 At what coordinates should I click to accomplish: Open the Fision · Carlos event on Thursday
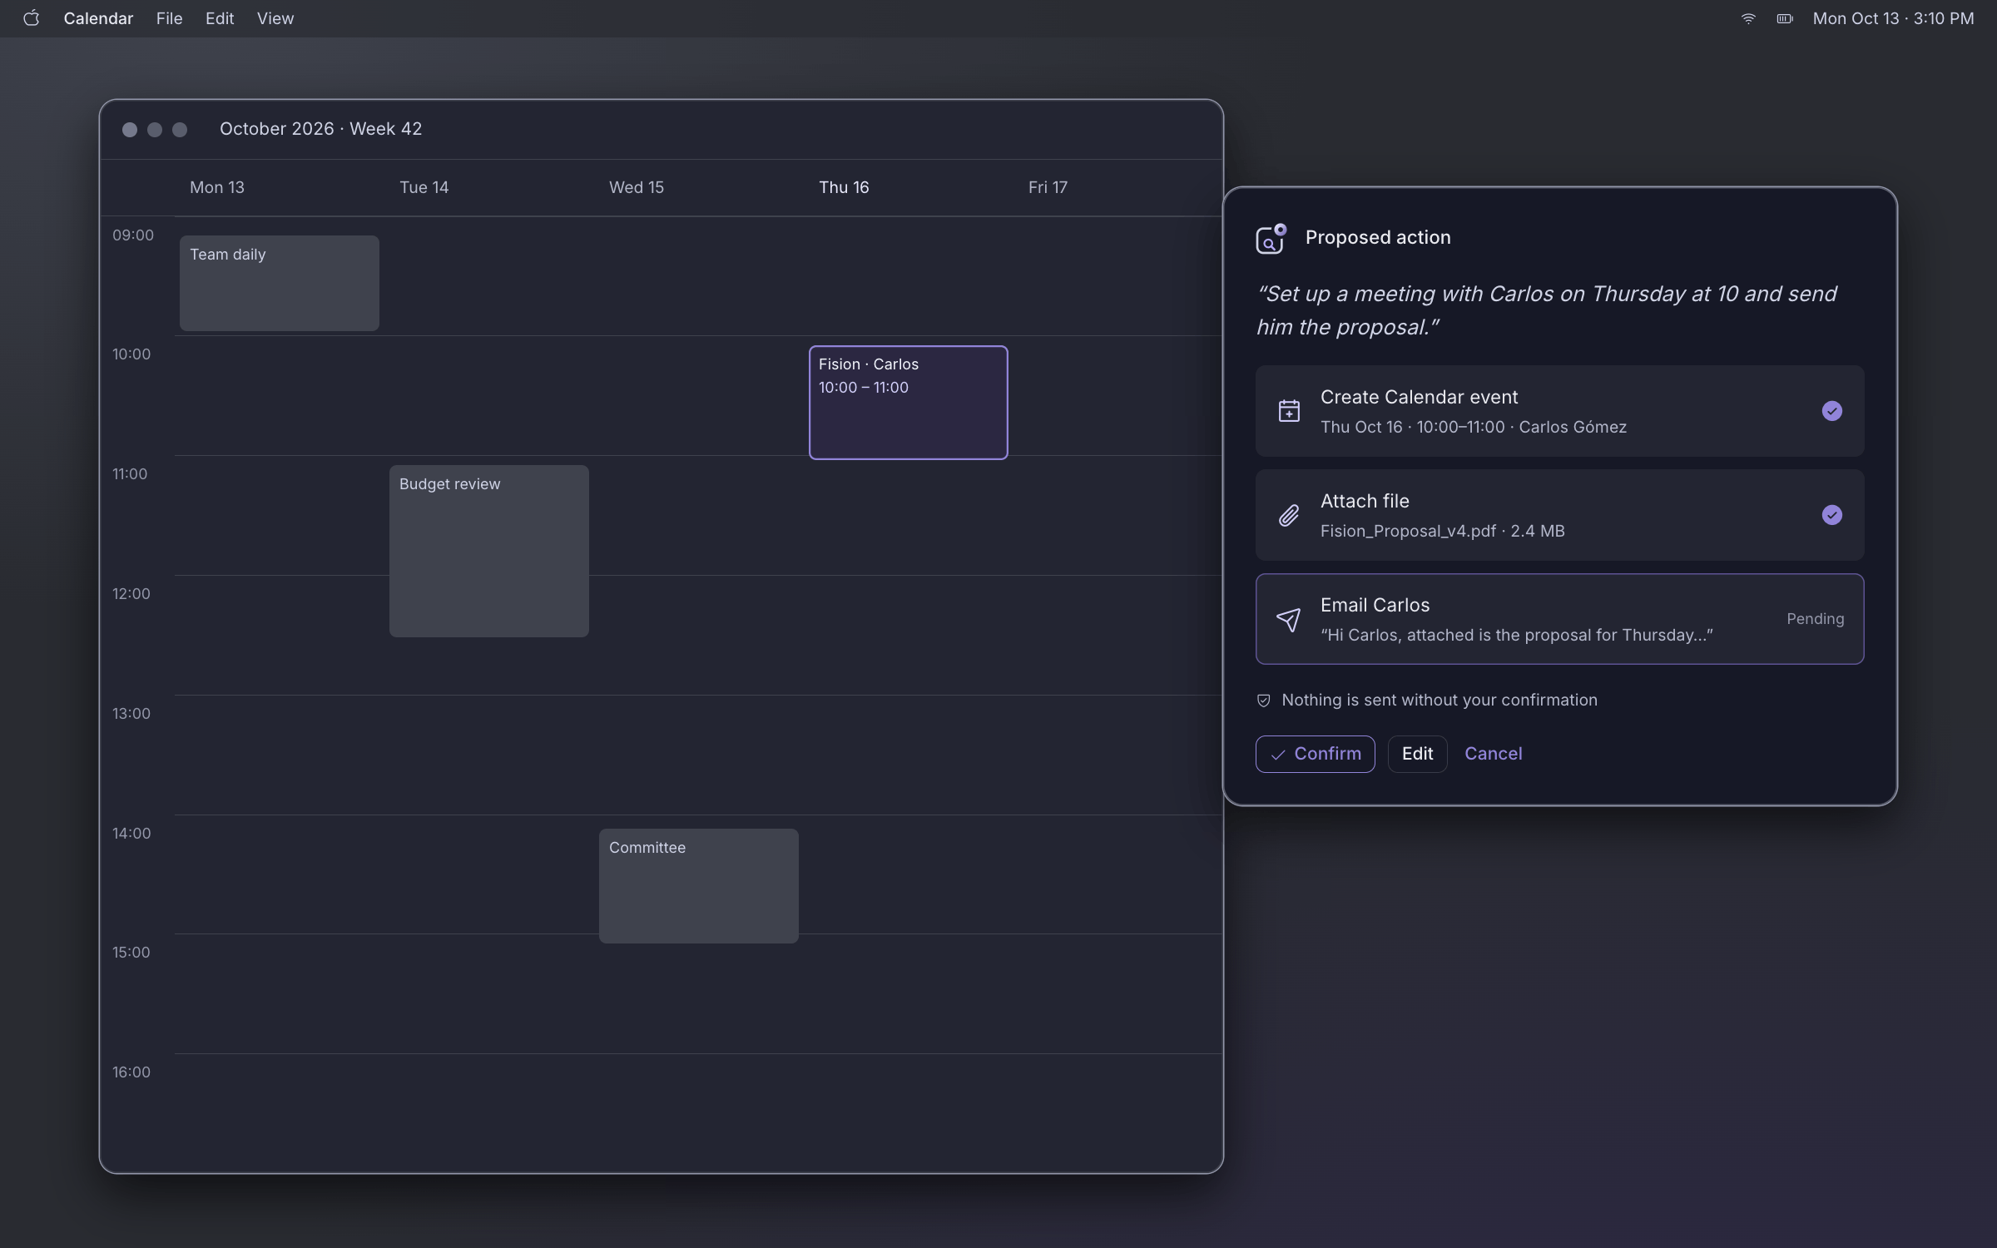[x=908, y=403]
